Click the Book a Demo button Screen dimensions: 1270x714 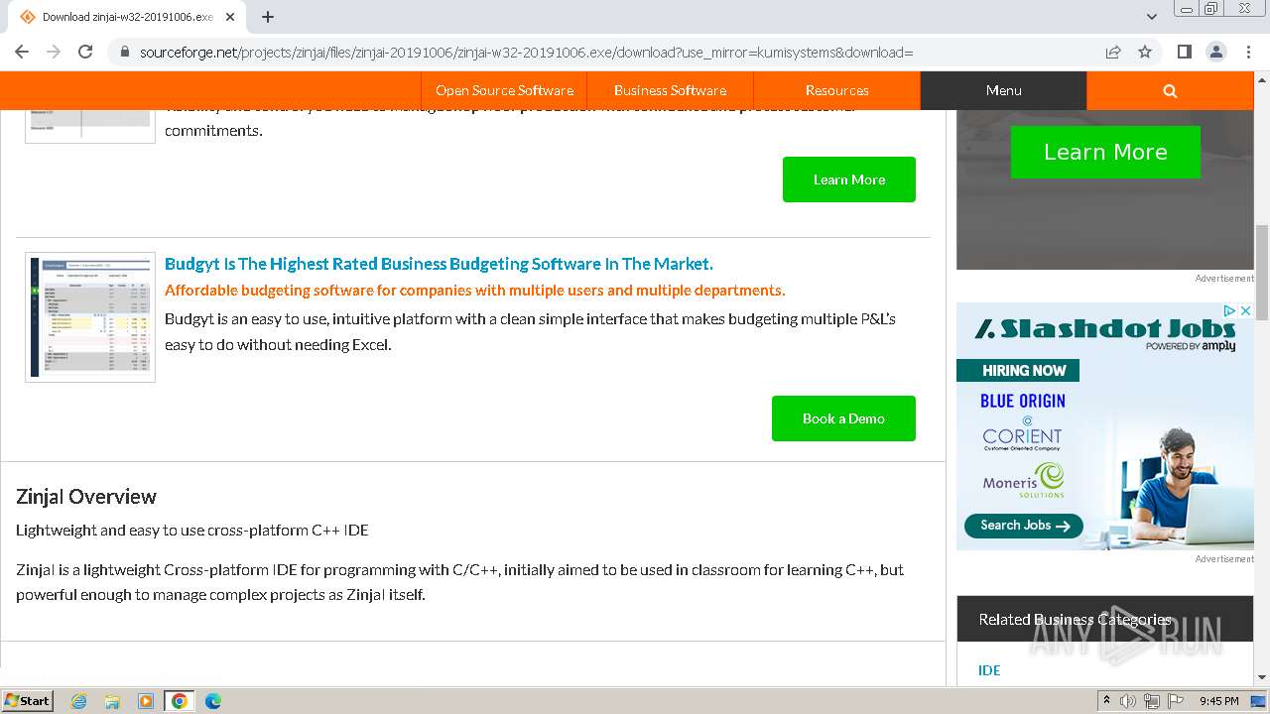(843, 418)
